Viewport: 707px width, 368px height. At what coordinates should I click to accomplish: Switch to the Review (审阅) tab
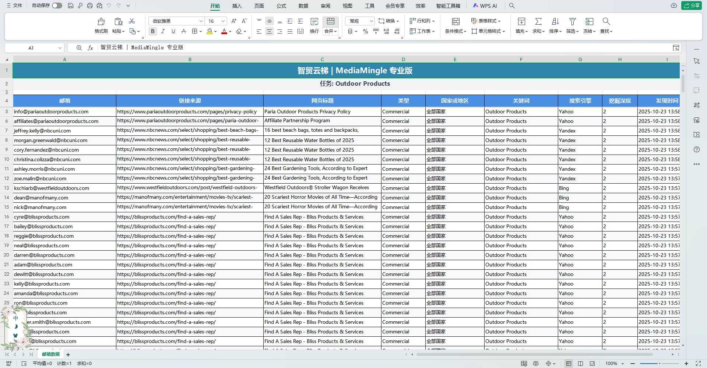click(x=326, y=6)
